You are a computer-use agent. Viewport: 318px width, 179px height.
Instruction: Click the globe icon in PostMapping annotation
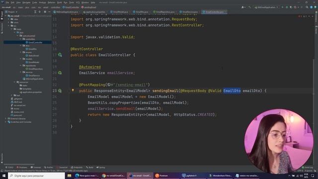click(x=109, y=85)
